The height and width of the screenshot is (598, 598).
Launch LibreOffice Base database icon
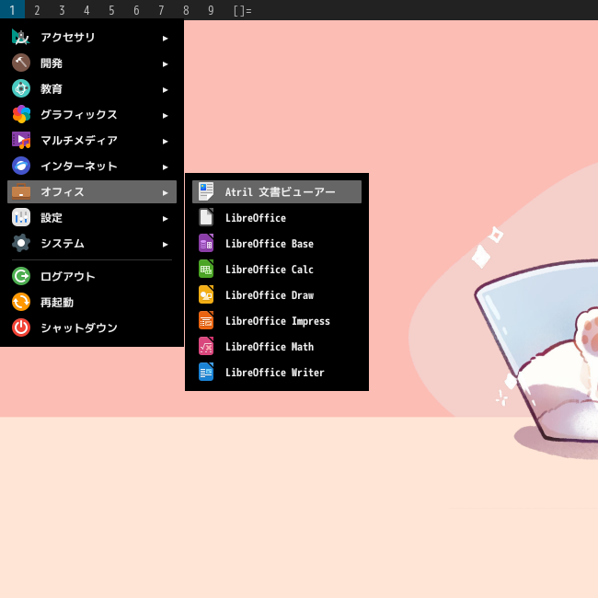206,243
